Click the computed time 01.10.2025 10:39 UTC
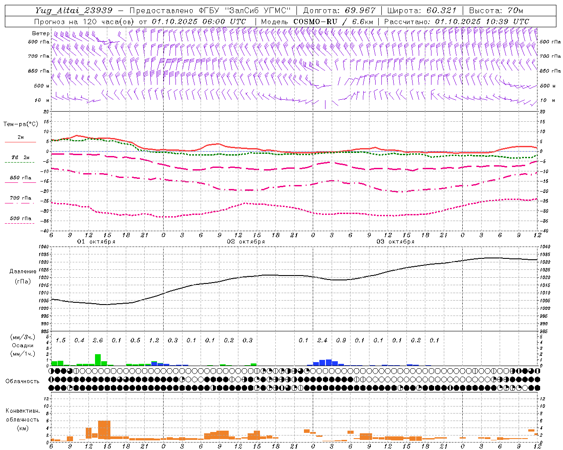 click(x=482, y=22)
